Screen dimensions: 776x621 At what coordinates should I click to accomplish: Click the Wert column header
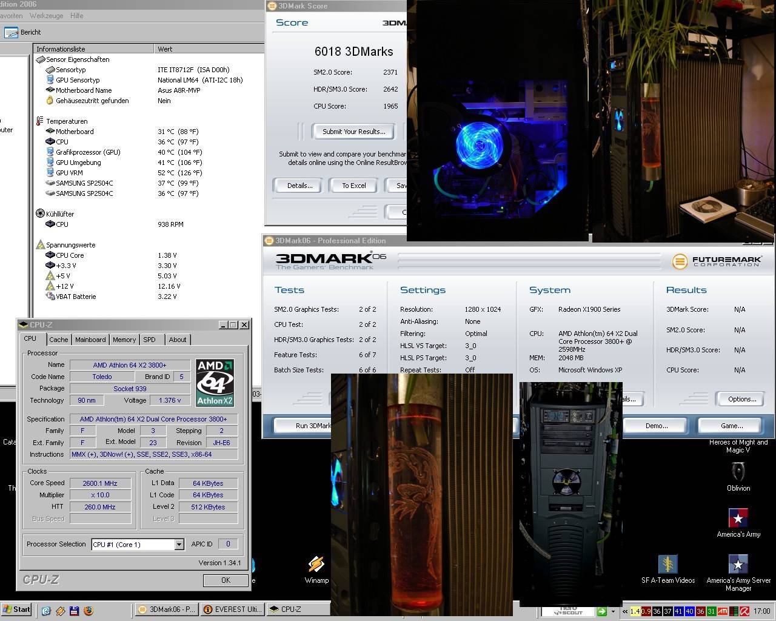coord(209,49)
